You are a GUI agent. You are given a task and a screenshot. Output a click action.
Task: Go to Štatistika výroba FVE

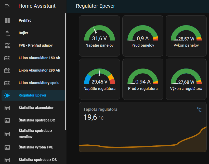tap(36, 147)
